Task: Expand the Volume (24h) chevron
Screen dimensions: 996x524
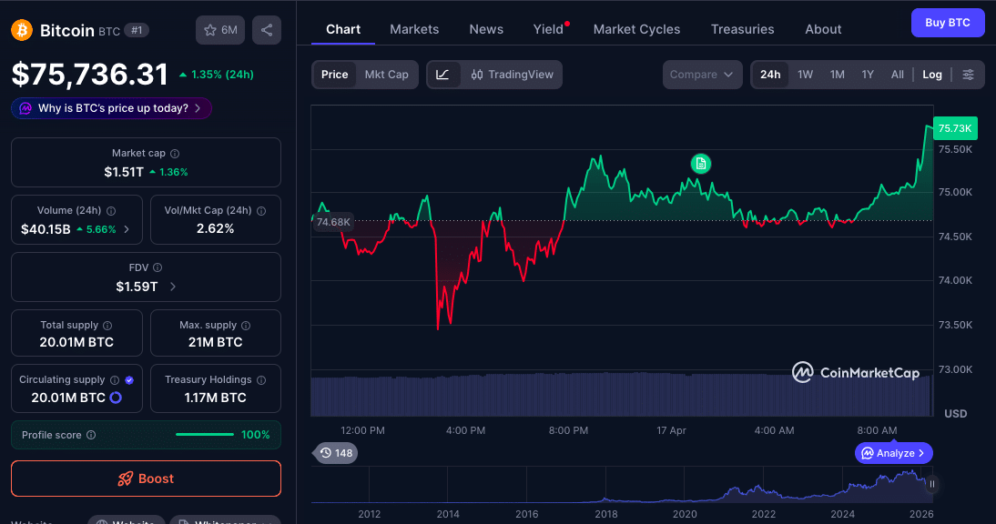Action: pyautogui.click(x=127, y=229)
